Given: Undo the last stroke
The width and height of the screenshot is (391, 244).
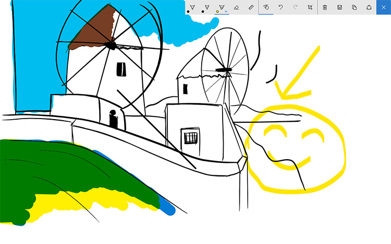Looking at the screenshot, I should pyautogui.click(x=280, y=7).
